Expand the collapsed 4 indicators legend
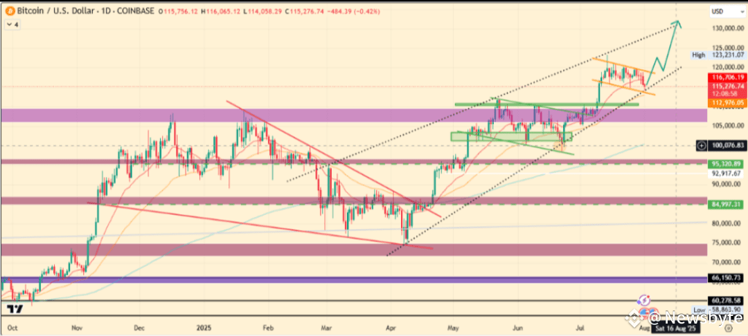The height and width of the screenshot is (336, 748). pos(13,25)
